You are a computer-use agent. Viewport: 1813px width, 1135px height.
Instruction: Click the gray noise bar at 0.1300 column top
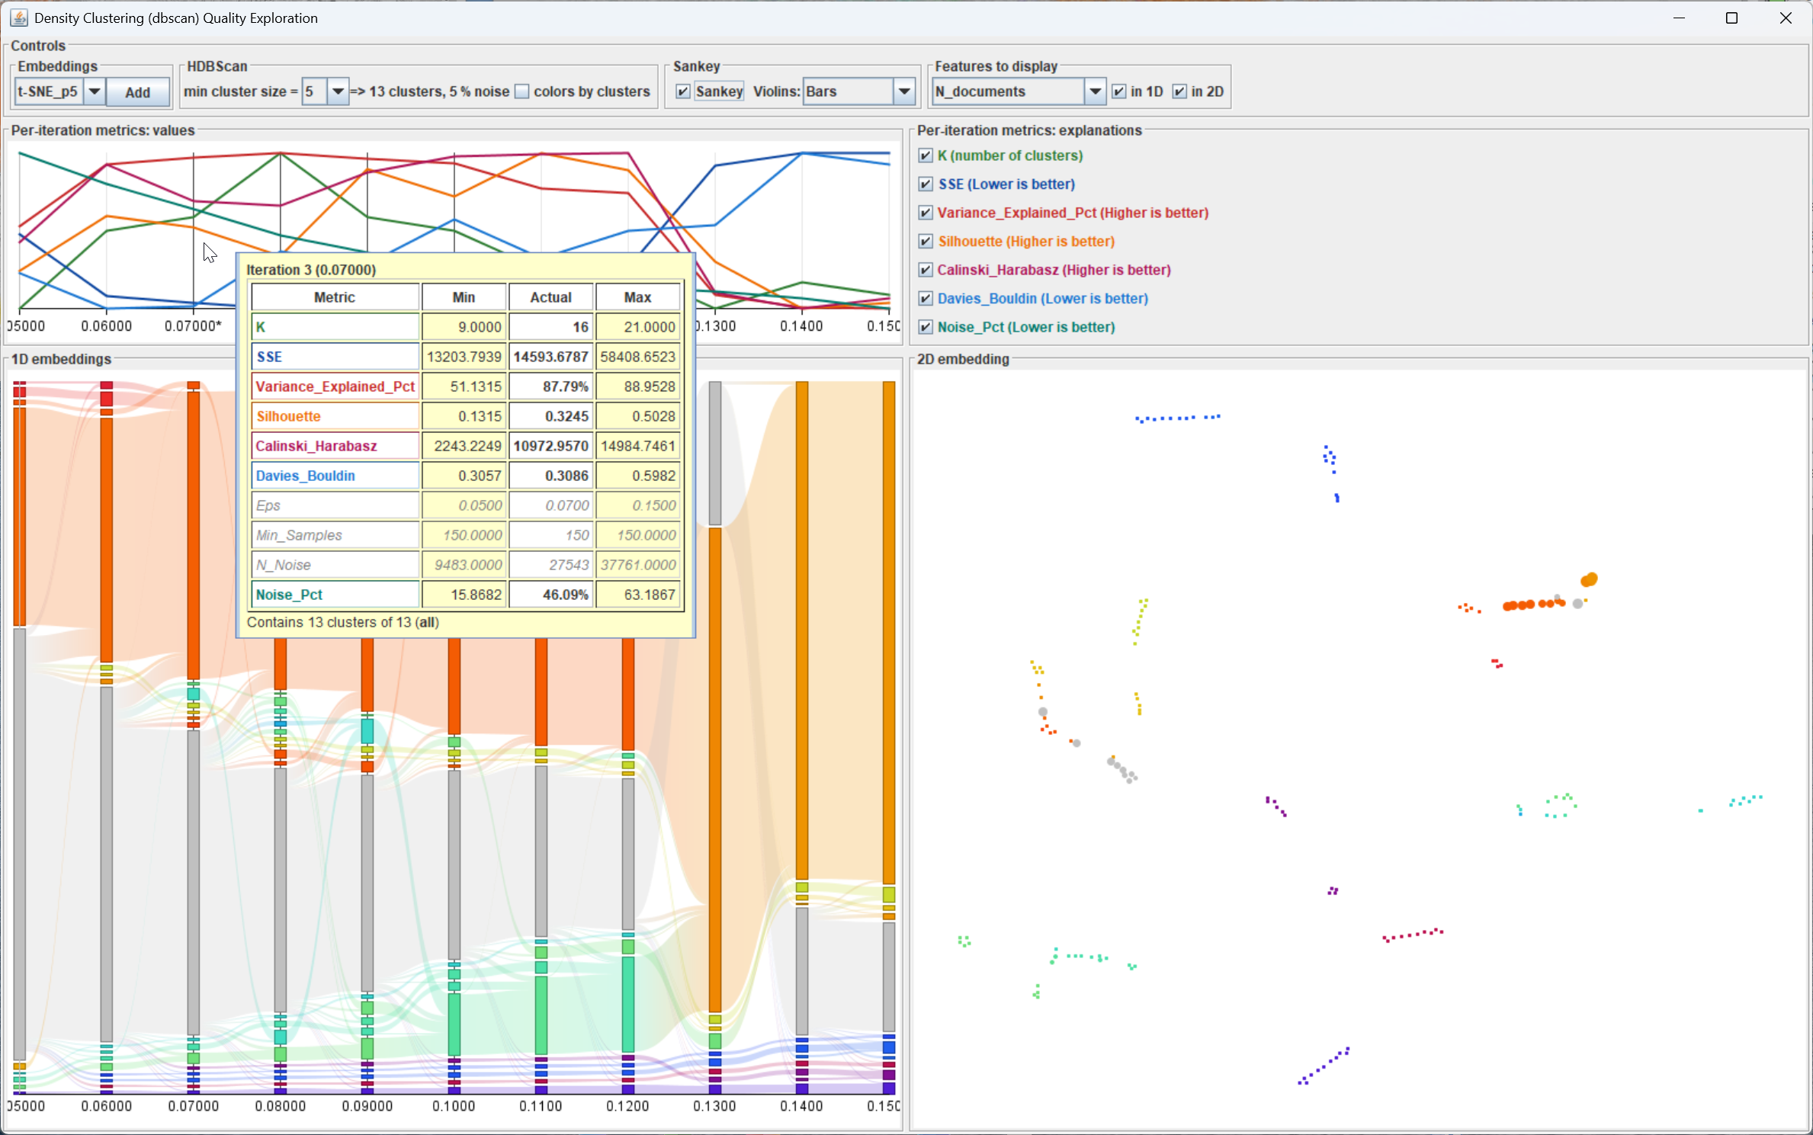(x=715, y=454)
